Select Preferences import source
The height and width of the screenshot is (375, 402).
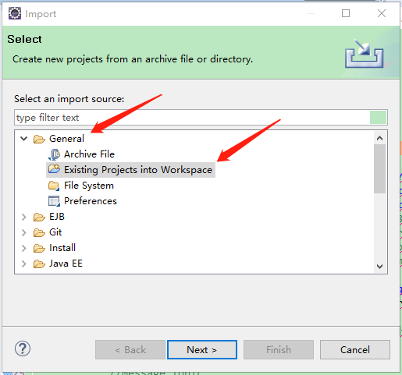(x=91, y=201)
